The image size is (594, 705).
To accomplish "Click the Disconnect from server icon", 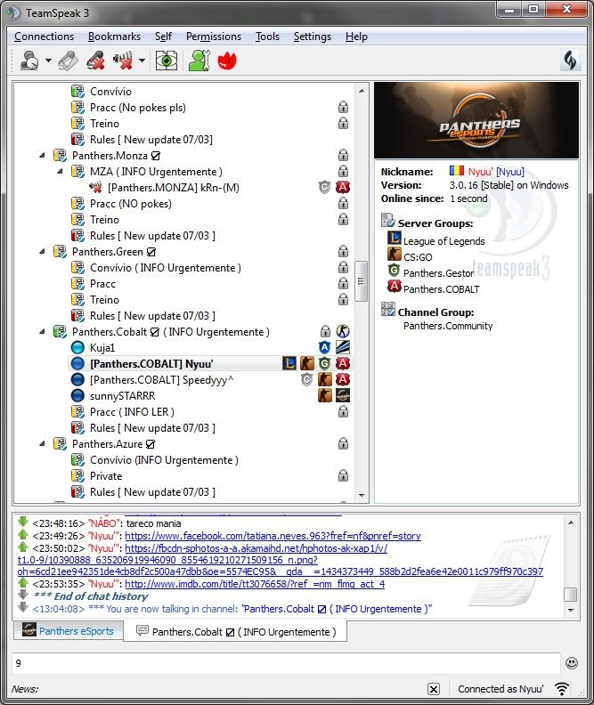I will tap(69, 61).
